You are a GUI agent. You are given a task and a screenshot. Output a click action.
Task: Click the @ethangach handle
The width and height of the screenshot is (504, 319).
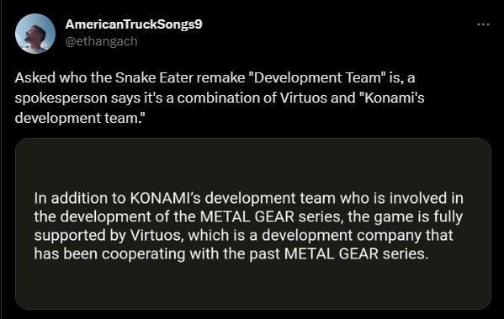(x=101, y=41)
